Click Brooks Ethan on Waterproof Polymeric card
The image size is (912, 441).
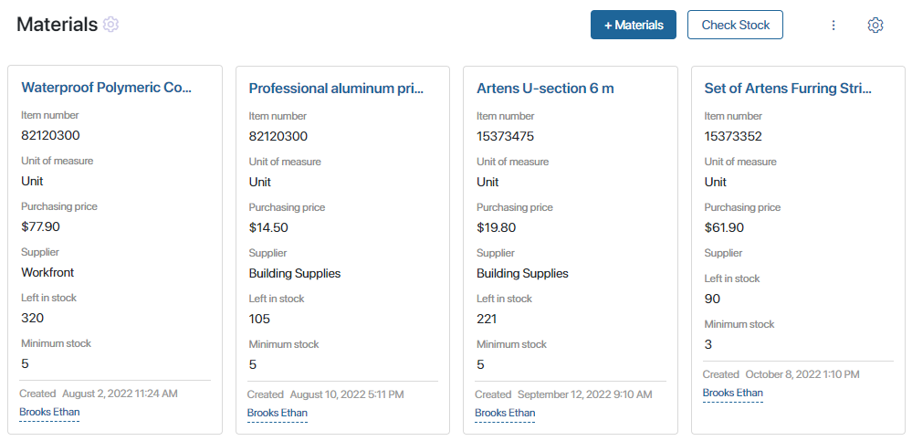click(49, 412)
